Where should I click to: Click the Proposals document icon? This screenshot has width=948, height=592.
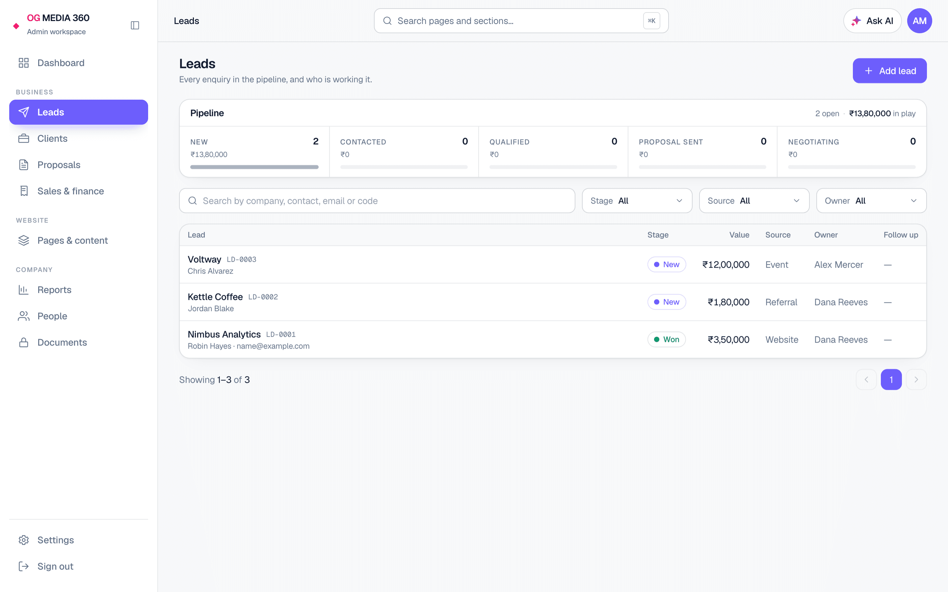coord(23,165)
